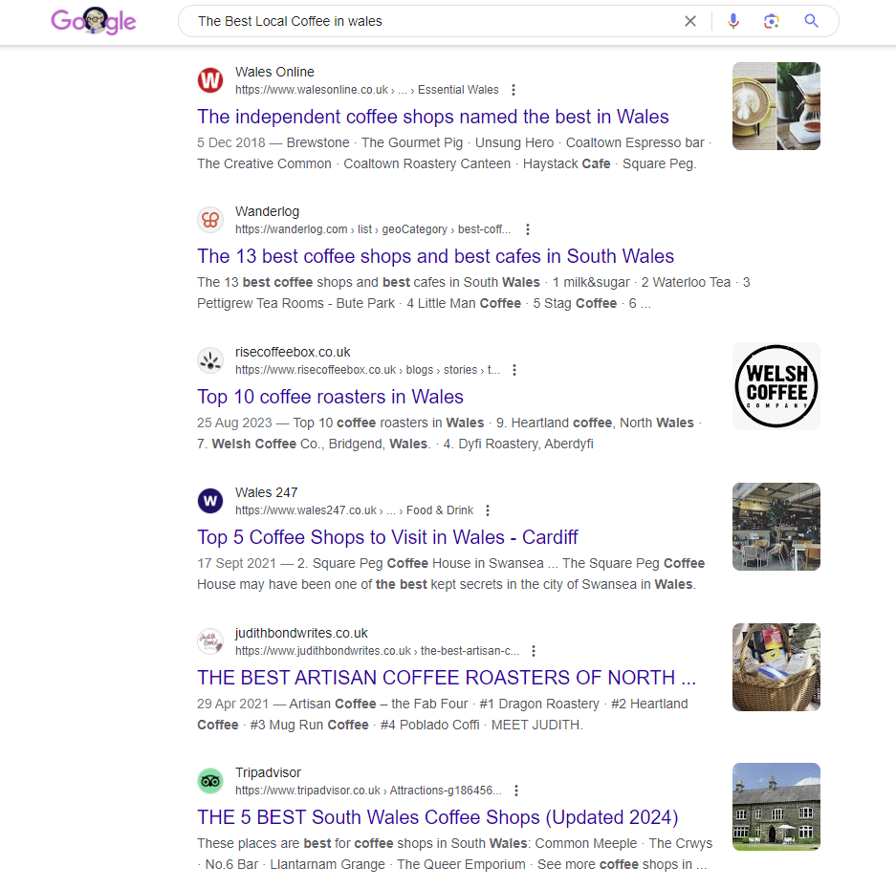The height and width of the screenshot is (889, 896).
Task: View the latte and coffee thumbnail image
Action: [x=776, y=106]
